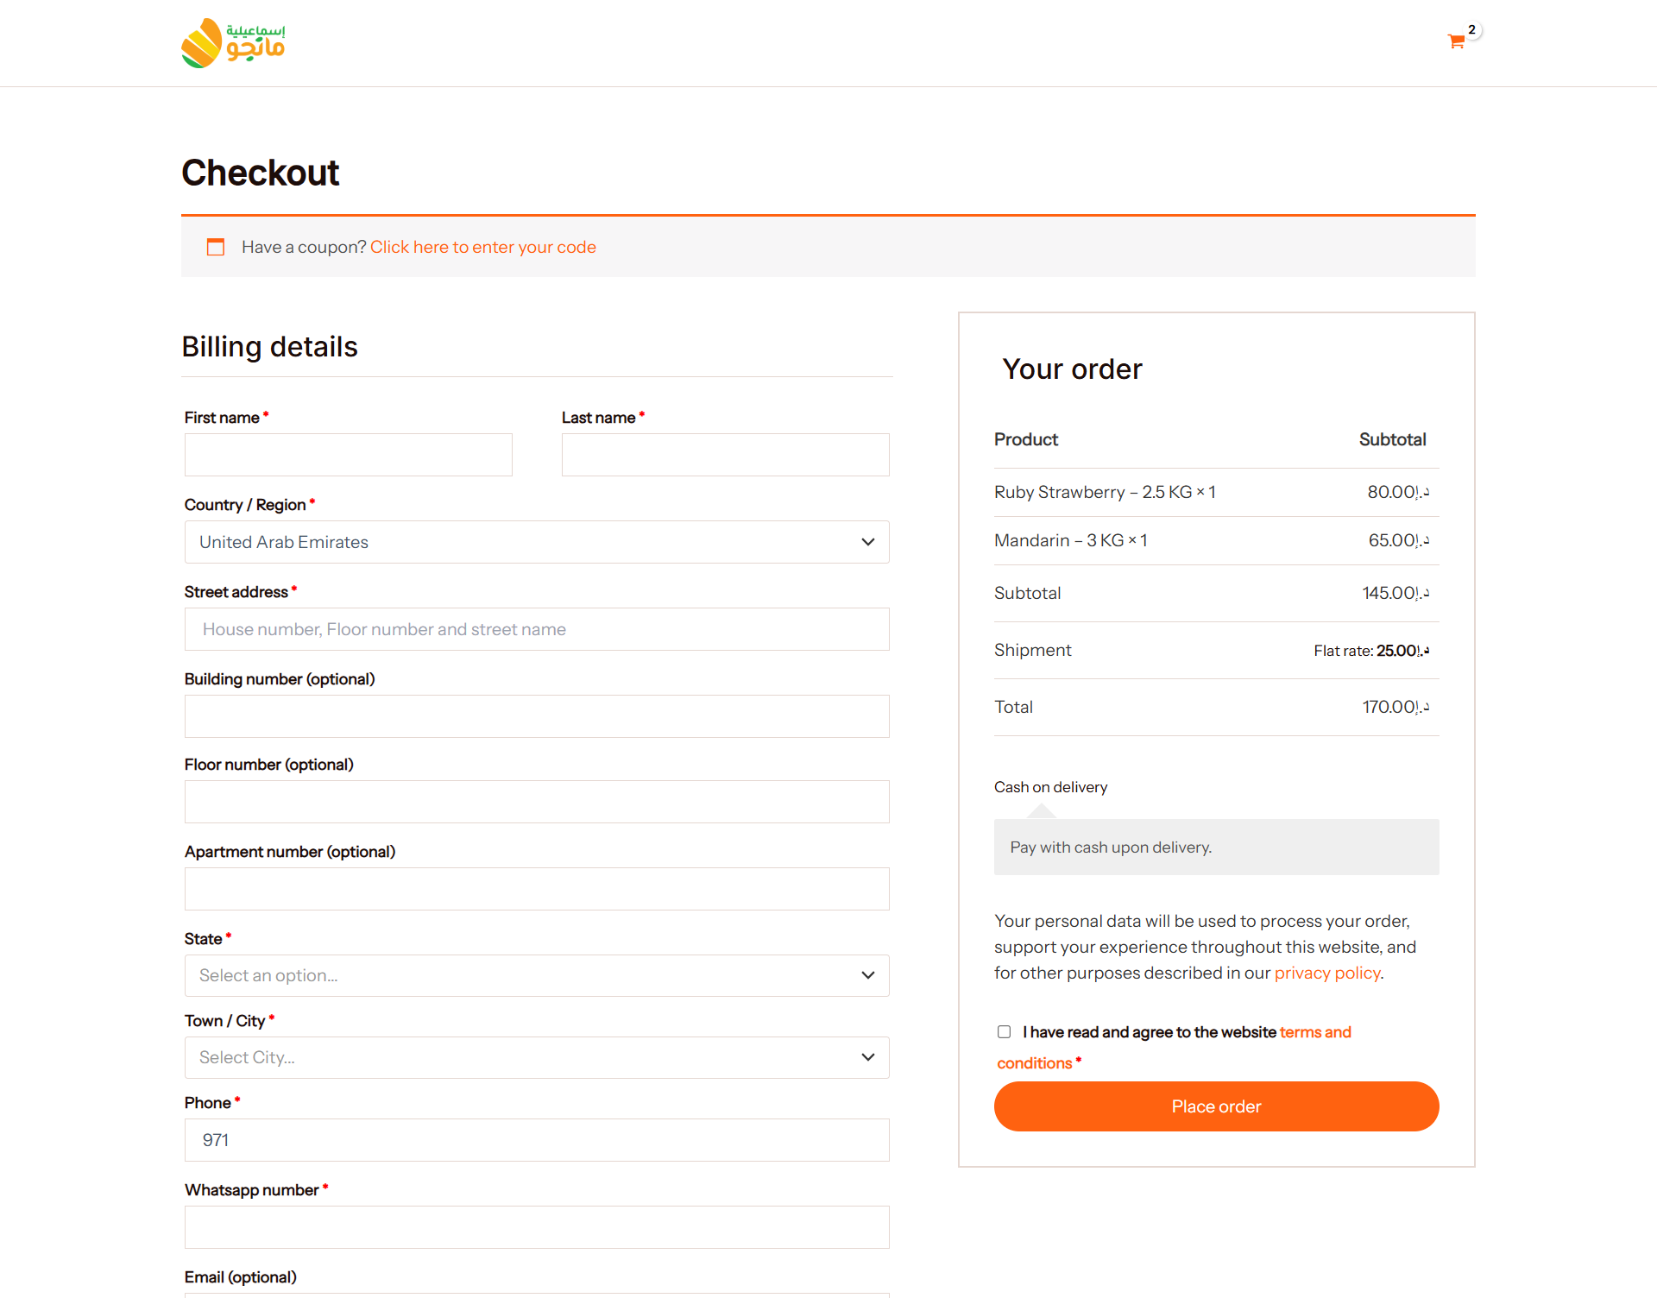Click the Building number field
Viewport: 1657px width, 1298px height.
(x=536, y=716)
